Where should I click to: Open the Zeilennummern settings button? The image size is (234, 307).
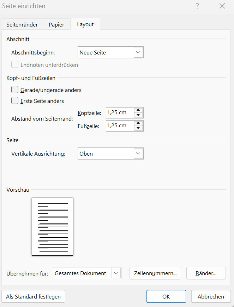pyautogui.click(x=155, y=273)
